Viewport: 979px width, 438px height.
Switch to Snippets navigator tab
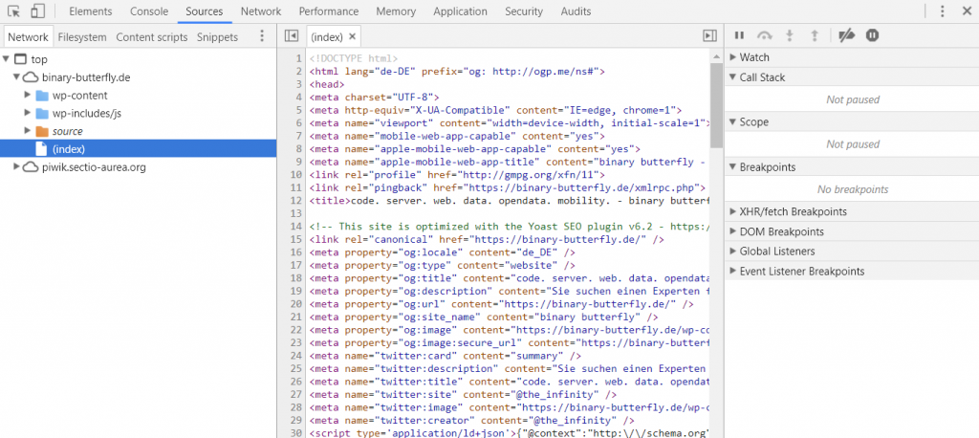click(217, 37)
